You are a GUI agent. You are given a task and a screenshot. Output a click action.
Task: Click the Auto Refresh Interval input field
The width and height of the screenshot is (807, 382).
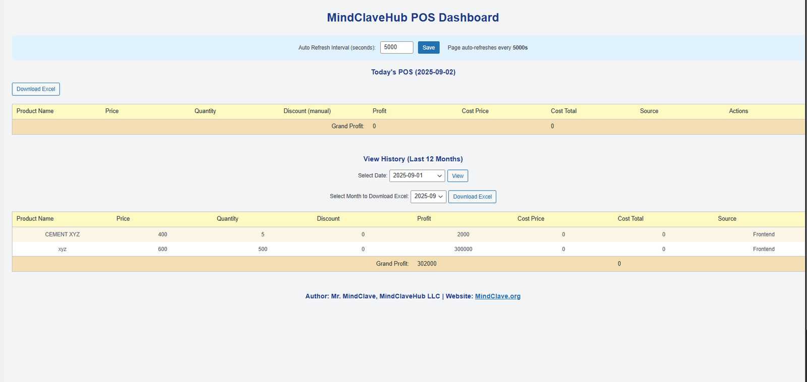click(396, 47)
